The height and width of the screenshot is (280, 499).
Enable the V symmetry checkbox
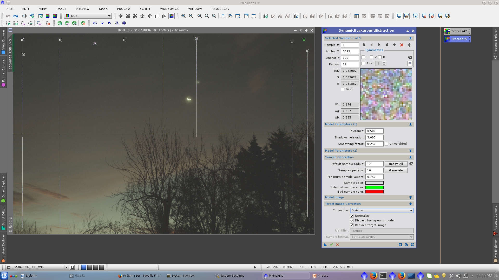(372, 57)
